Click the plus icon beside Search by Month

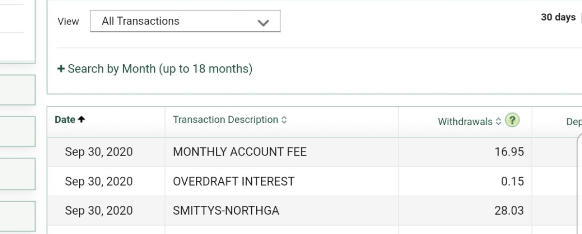tap(61, 69)
